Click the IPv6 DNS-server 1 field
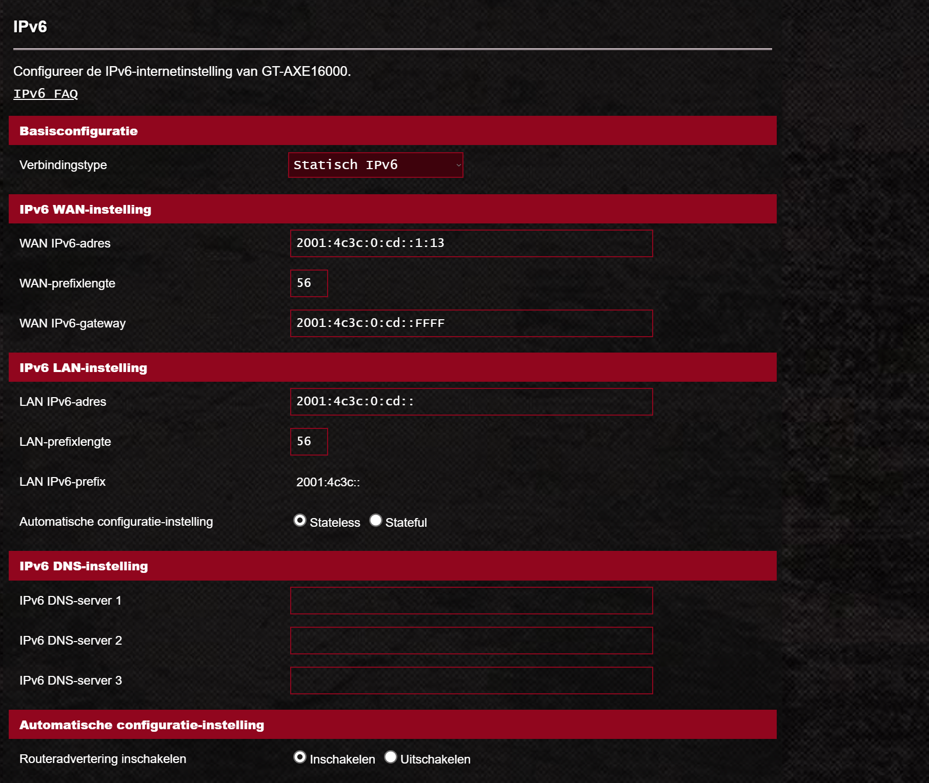The height and width of the screenshot is (783, 929). click(471, 601)
